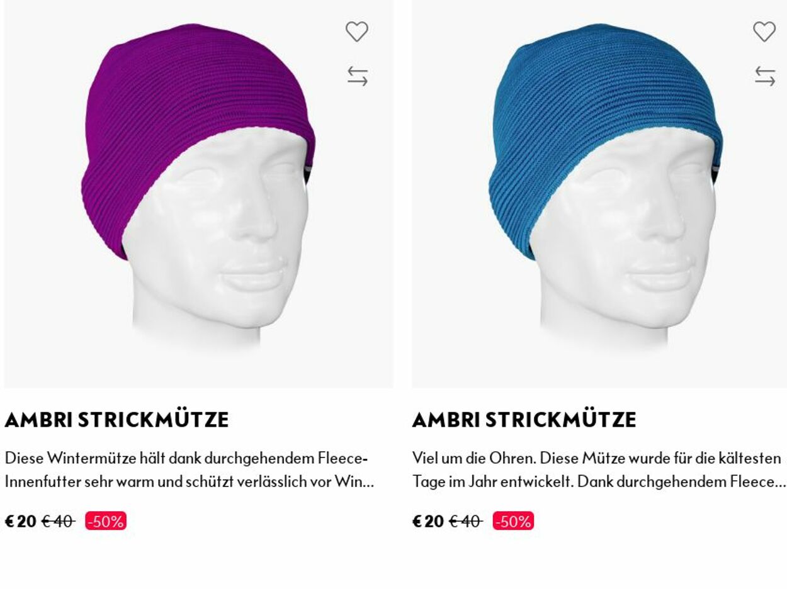Favorite the blue Ambri beanie with heart

tap(764, 31)
